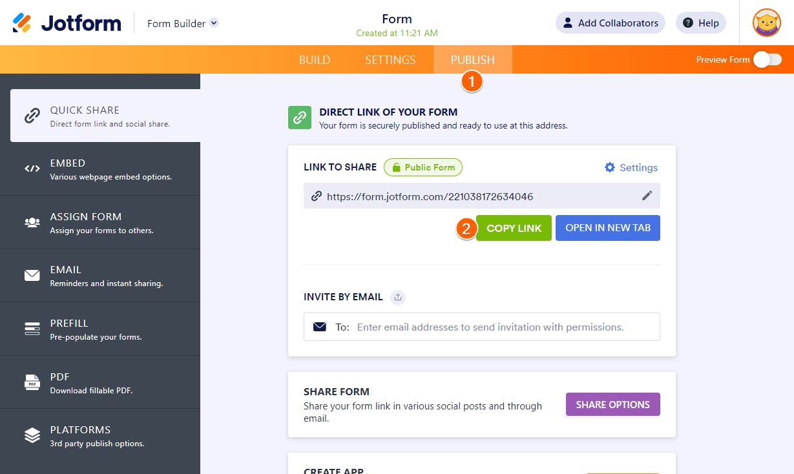Expand the Prefill sidebar section

coord(32,328)
